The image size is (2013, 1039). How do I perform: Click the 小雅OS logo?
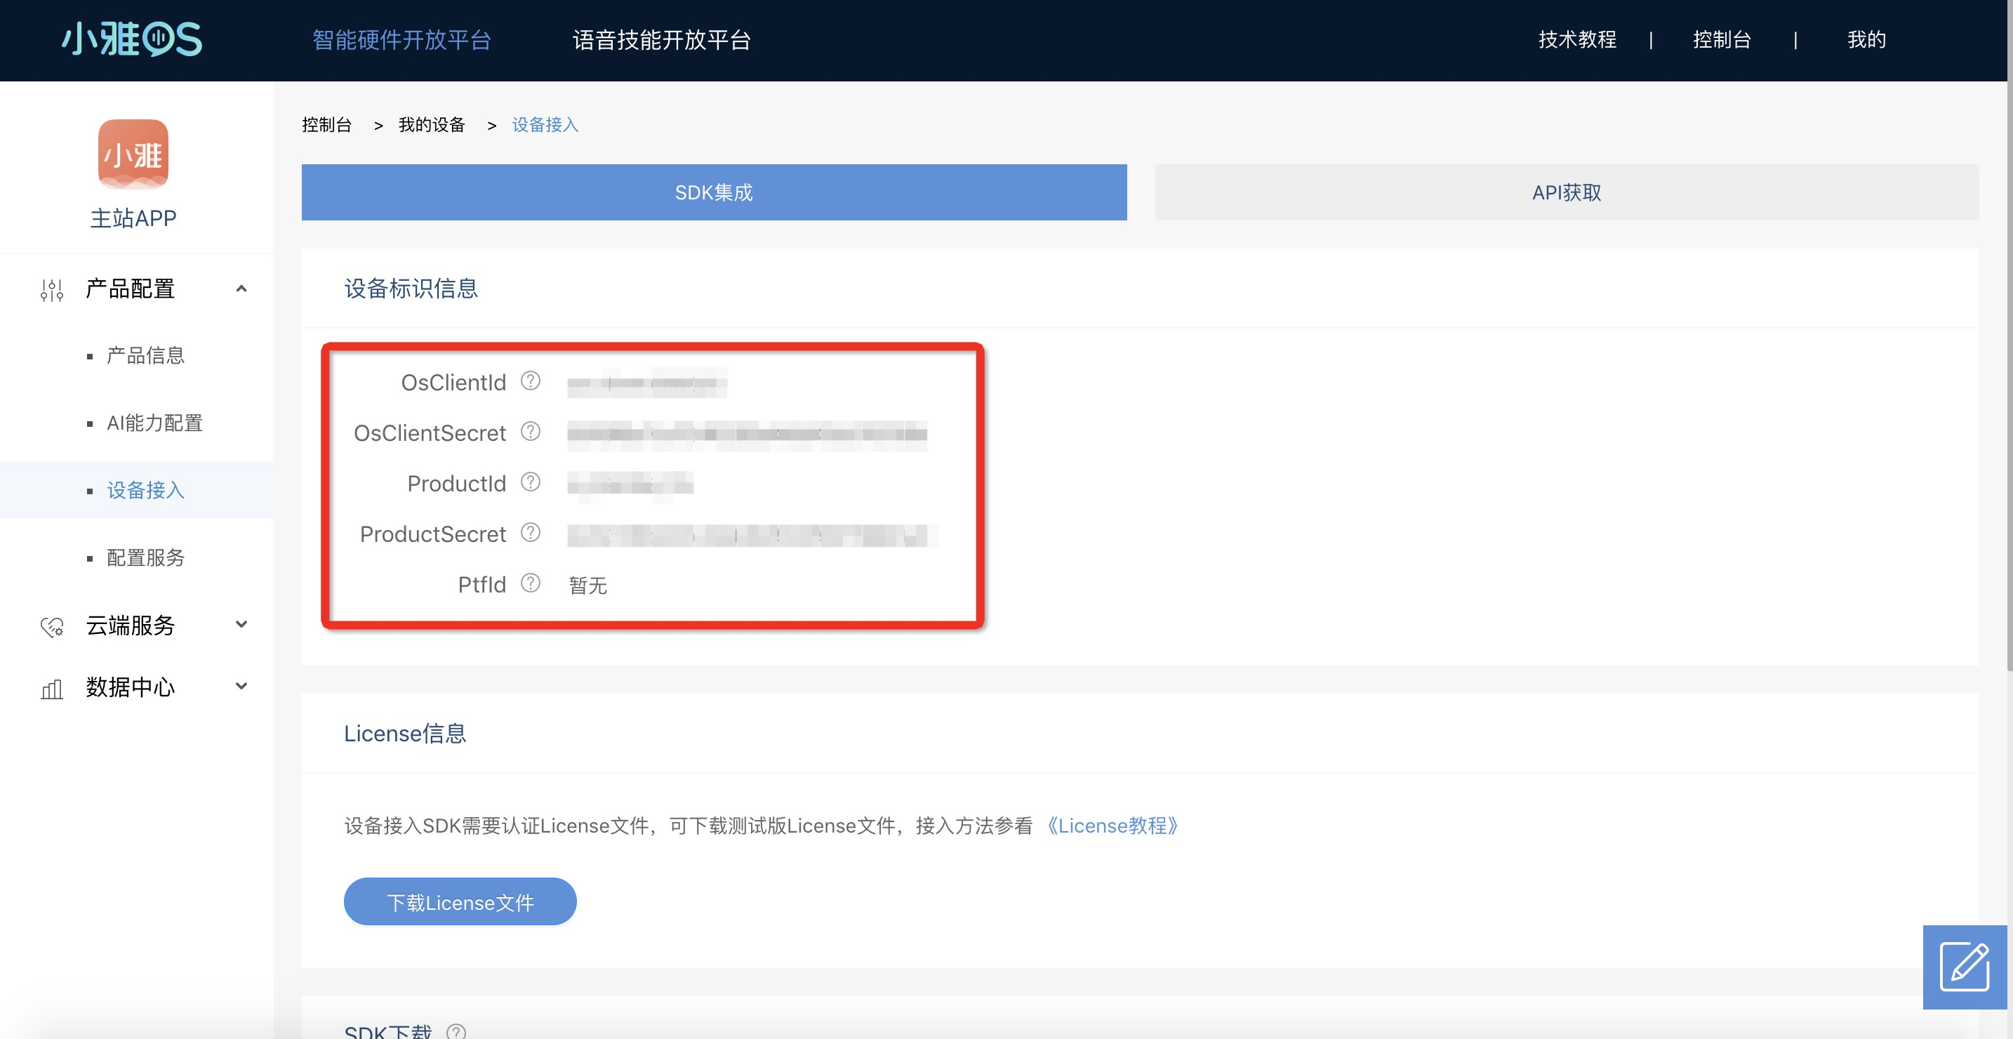coord(132,39)
